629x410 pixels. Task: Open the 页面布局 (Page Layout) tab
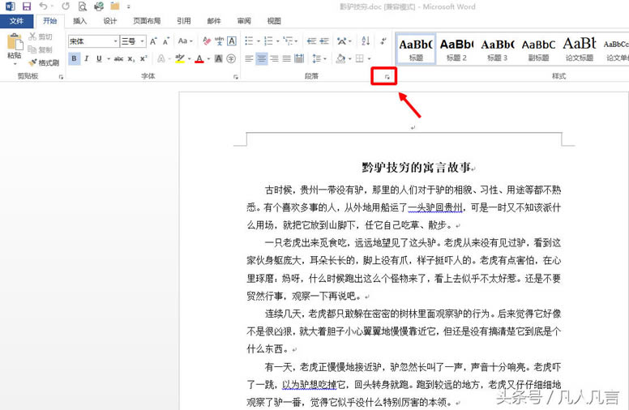(147, 21)
